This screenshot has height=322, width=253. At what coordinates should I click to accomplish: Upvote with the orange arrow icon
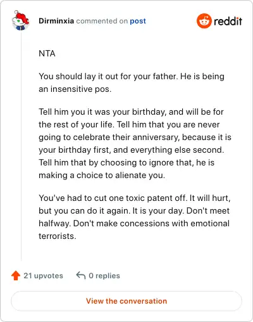click(x=16, y=276)
